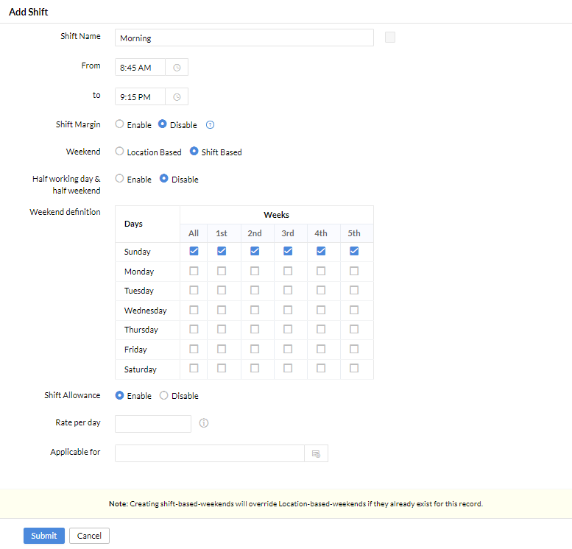The image size is (572, 549).
Task: Open the time picker for 'to' field
Action: coord(177,97)
